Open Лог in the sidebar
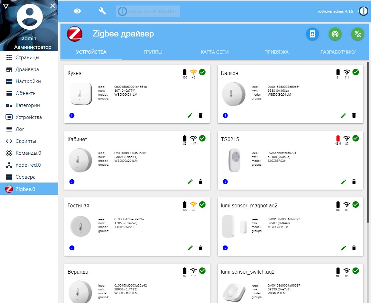Image resolution: width=371 pixels, height=303 pixels. point(29,129)
